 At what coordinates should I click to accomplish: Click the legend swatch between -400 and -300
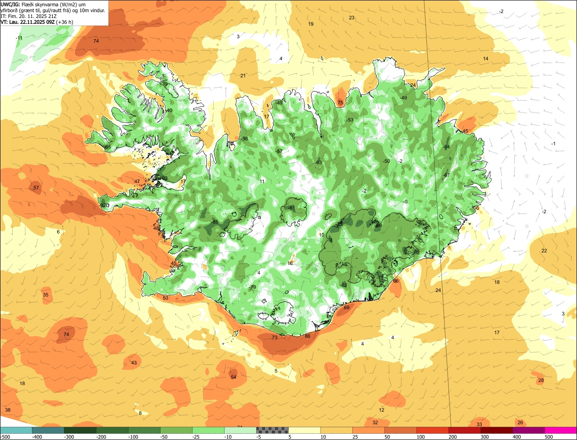48,430
